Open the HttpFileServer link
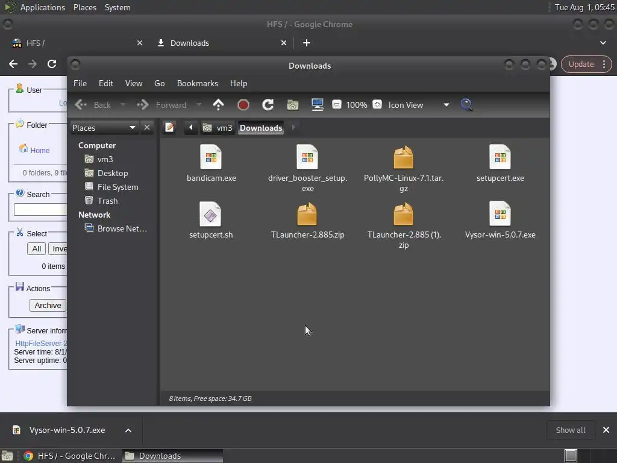The width and height of the screenshot is (617, 463). click(41, 343)
